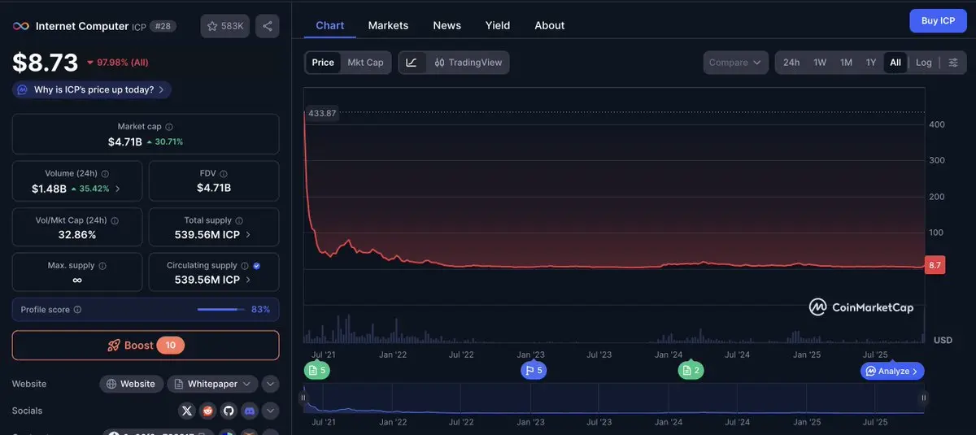Screen dimensions: 976x435
Task: Set chart range to 1W
Action: pyautogui.click(x=820, y=63)
